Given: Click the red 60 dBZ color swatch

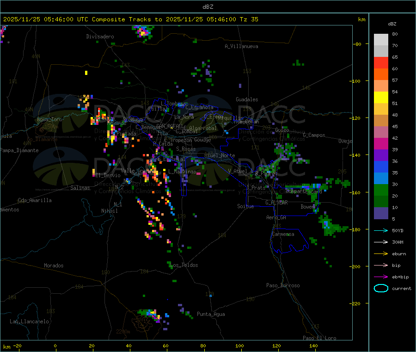Looking at the screenshot, I should (381, 62).
